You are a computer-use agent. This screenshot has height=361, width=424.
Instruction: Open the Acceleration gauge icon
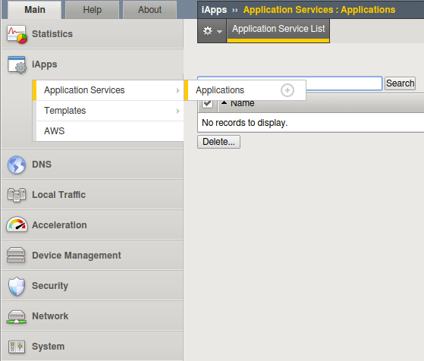click(17, 224)
